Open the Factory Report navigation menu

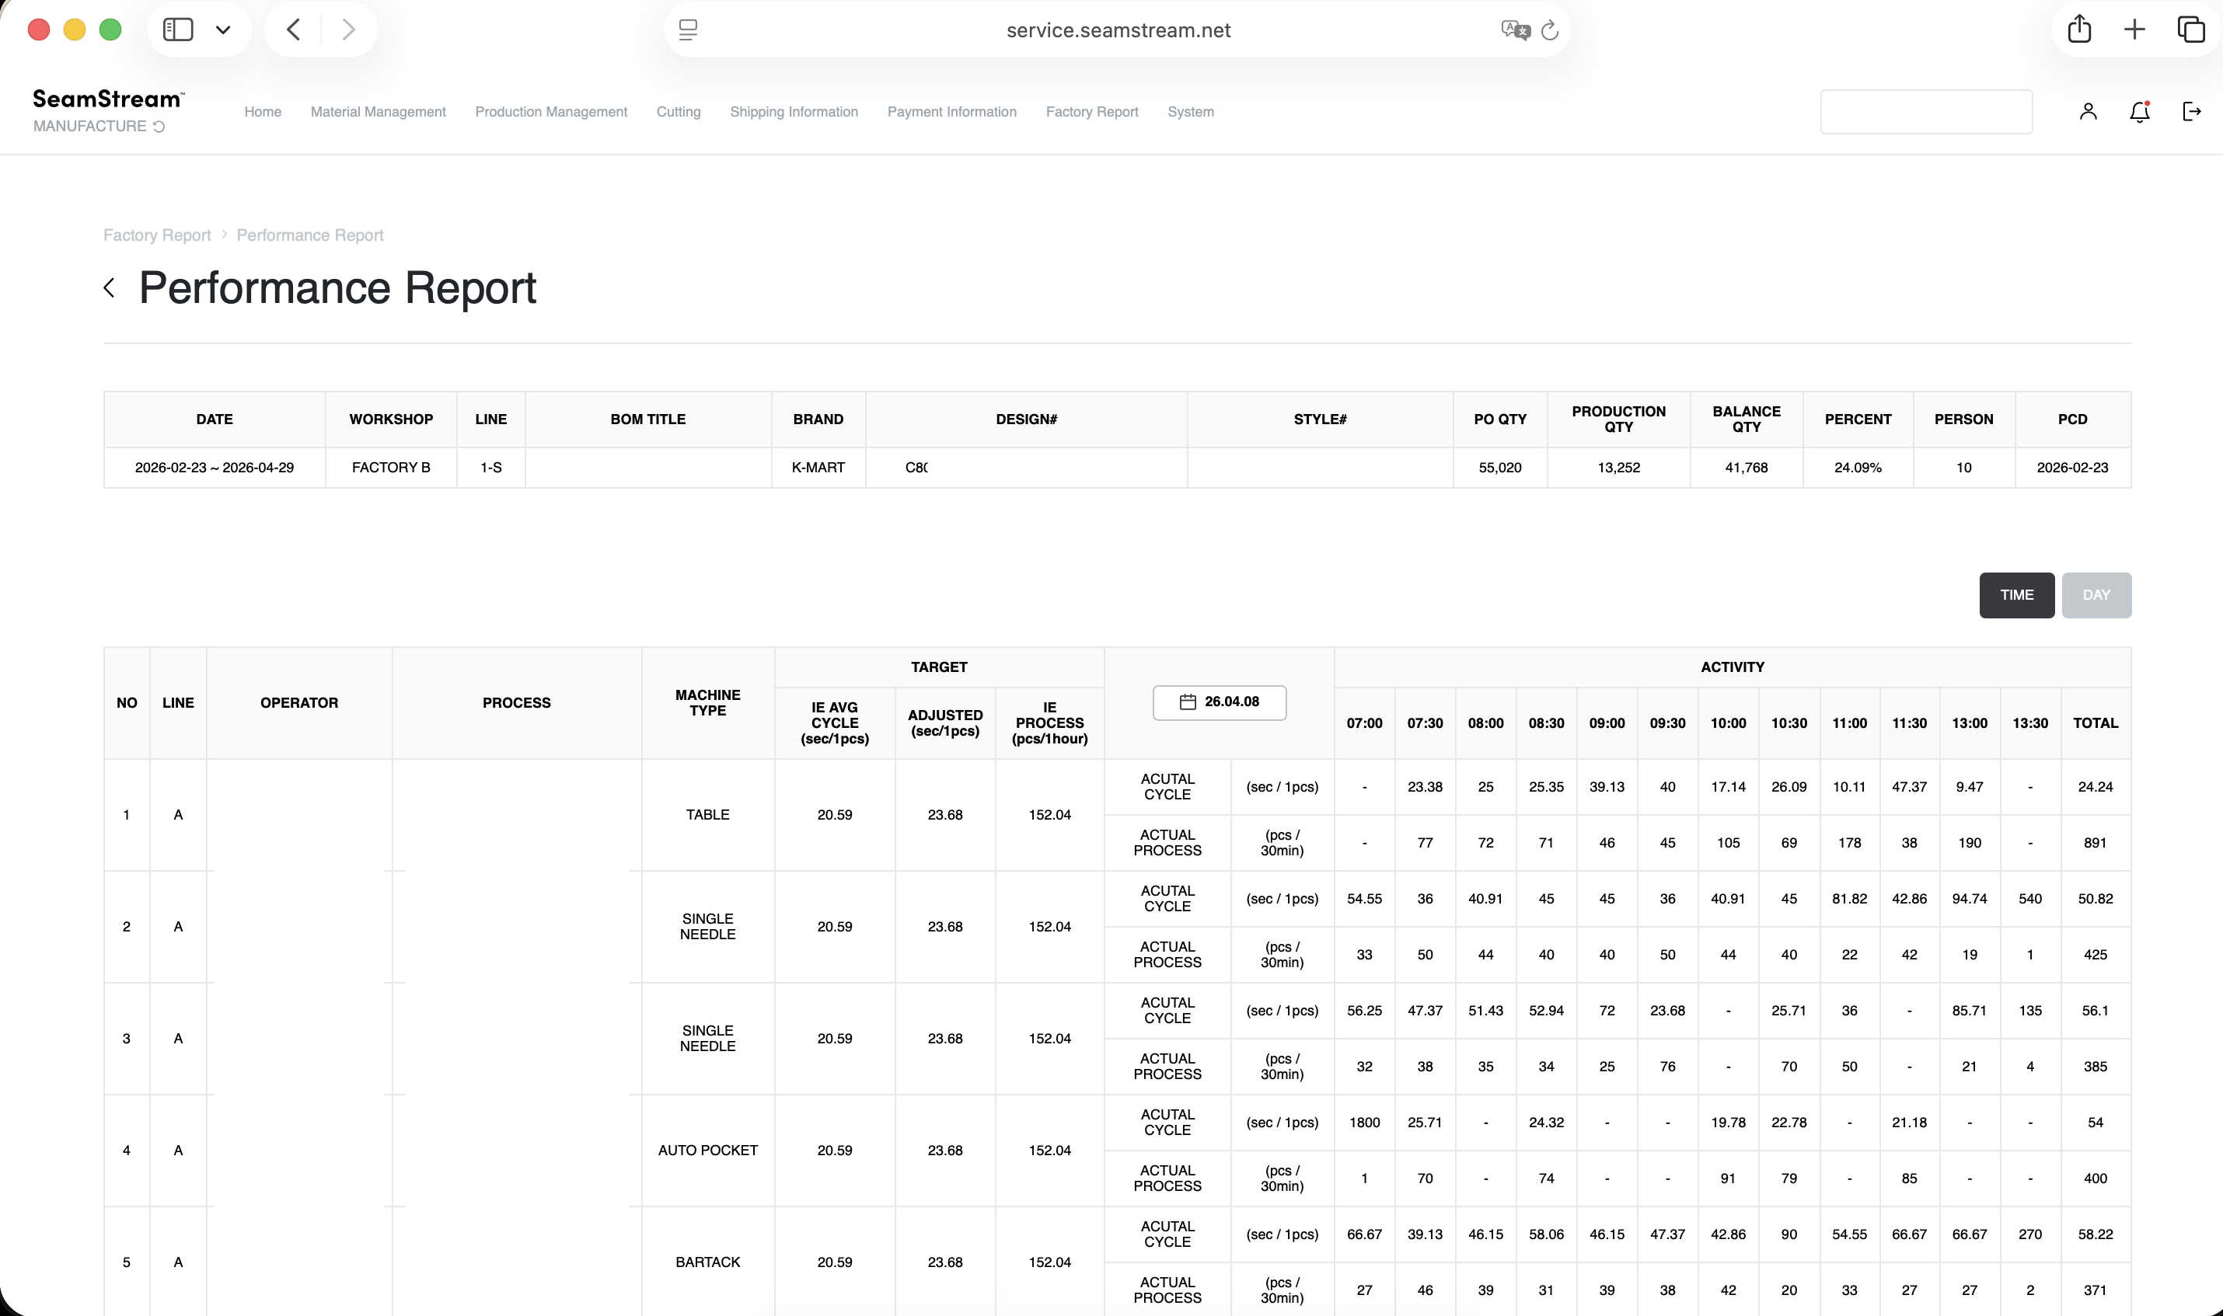[1092, 112]
